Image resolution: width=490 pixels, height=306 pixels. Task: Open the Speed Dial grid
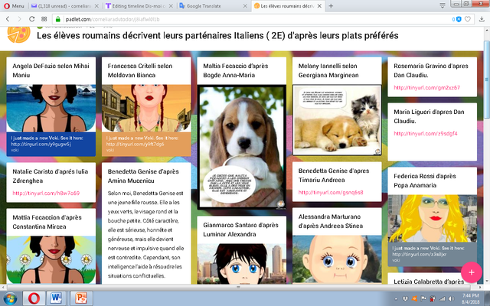pos(44,19)
